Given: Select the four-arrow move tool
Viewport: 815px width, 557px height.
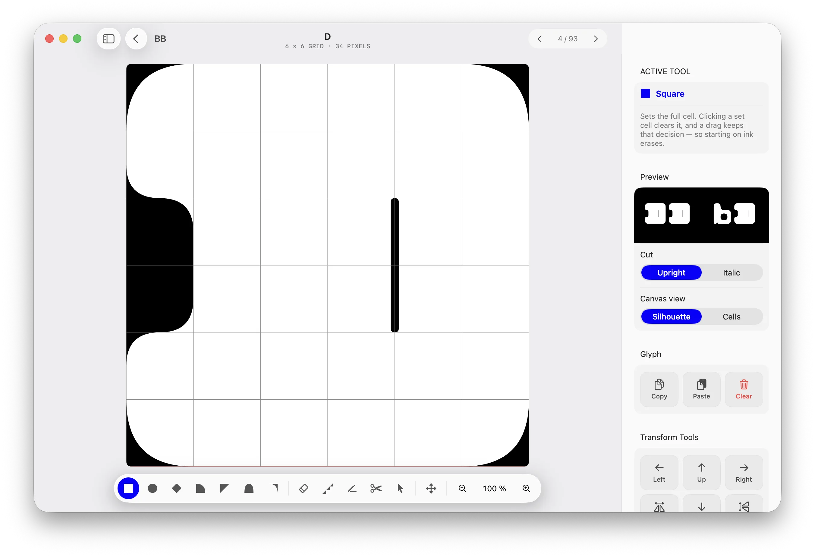Looking at the screenshot, I should coord(431,488).
